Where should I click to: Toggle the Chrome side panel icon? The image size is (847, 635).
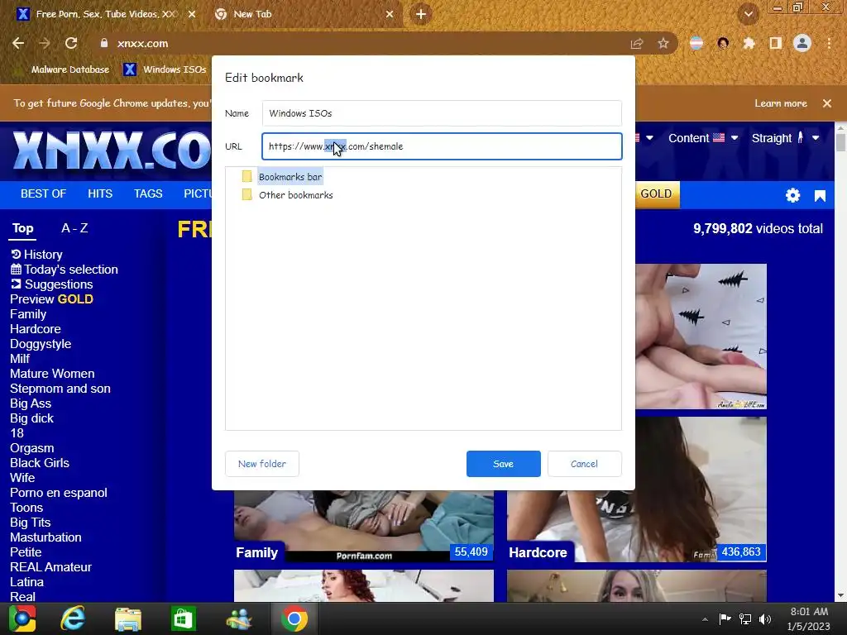[775, 43]
